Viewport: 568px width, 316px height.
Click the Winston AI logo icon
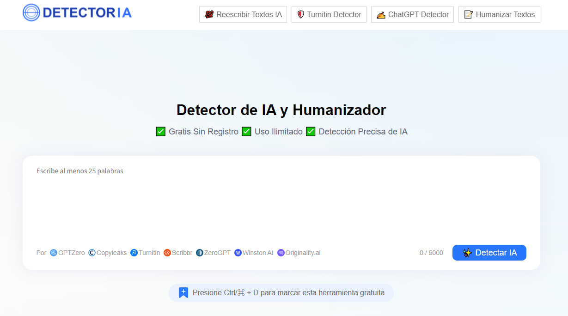tap(238, 253)
